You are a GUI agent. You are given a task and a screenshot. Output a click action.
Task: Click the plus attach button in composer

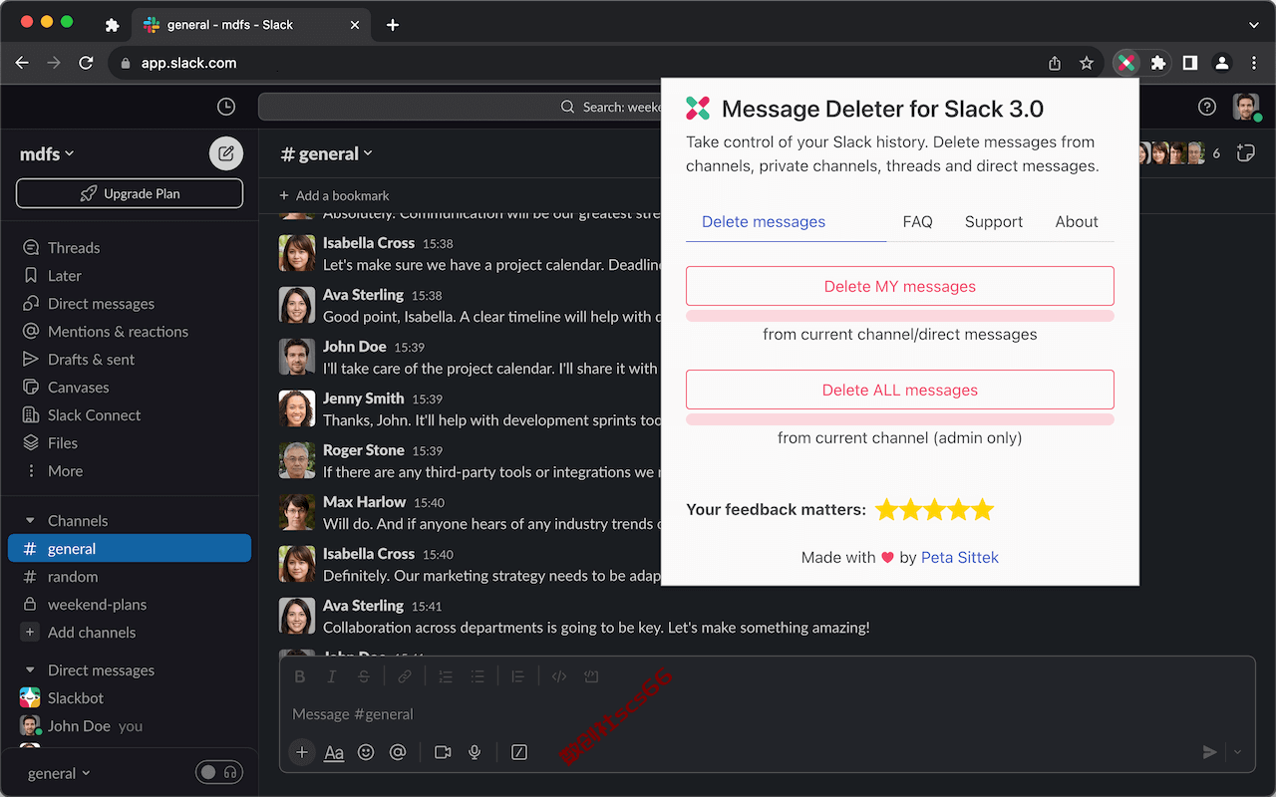pos(302,752)
